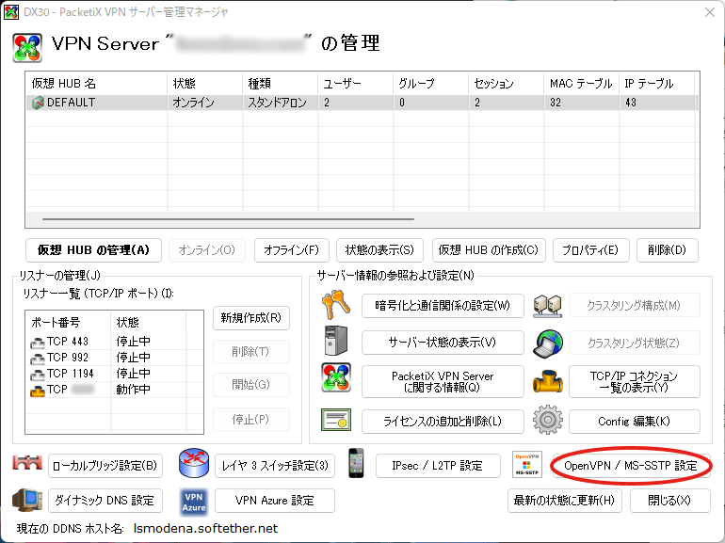Click the keys icon for encryption settings
The image size is (725, 543).
click(x=336, y=305)
